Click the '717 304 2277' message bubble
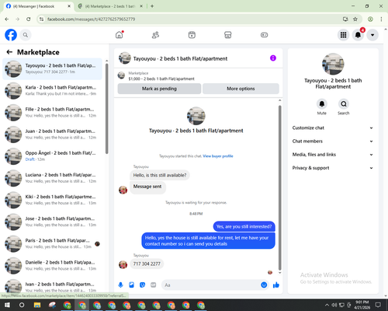This screenshot has height=311, width=388. coord(147,264)
